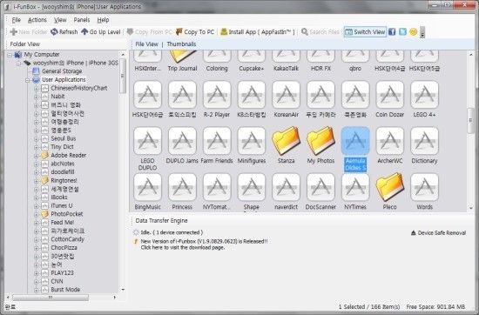Open the Actions menu
The height and width of the screenshot is (315, 479).
pos(37,20)
